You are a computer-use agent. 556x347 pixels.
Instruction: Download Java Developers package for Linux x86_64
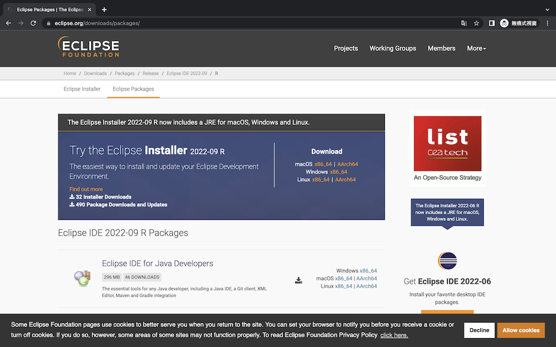coord(344,286)
